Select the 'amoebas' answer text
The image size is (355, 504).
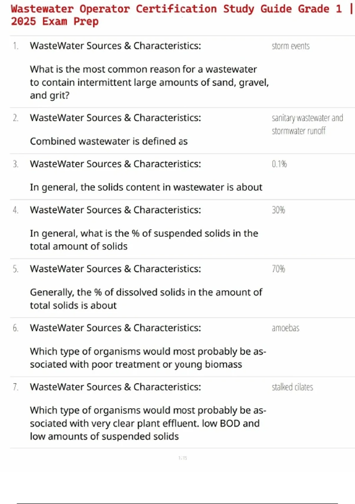[x=285, y=328]
